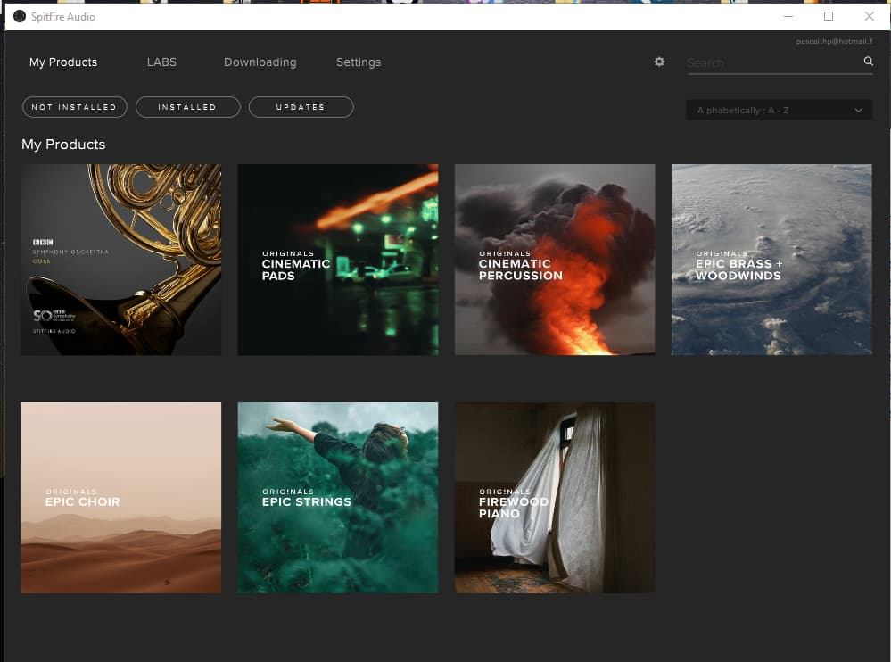Select the Originals Firewood Piano tile
This screenshot has height=662, width=891.
[555, 498]
